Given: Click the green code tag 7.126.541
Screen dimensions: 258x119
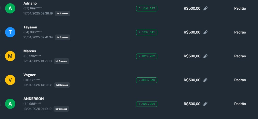Looking at the screenshot, I should (x=147, y=32).
